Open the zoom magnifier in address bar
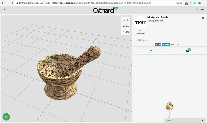Viewport: 207px width, 123px height. tap(178, 3)
